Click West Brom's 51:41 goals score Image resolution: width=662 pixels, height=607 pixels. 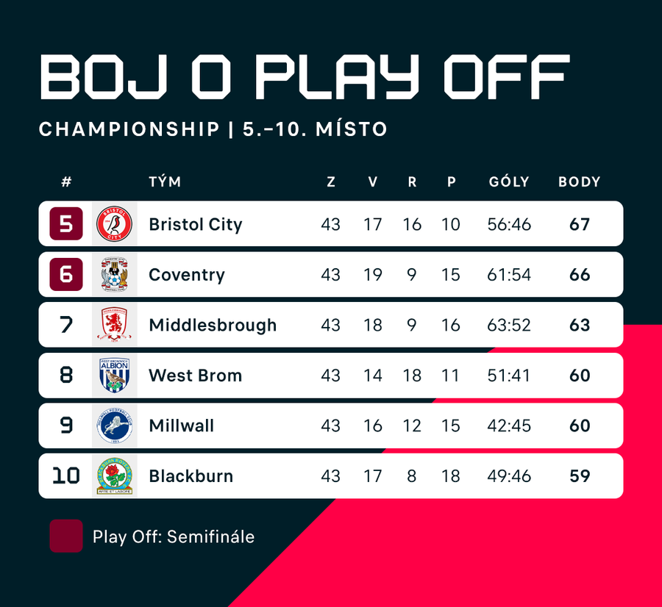point(509,376)
